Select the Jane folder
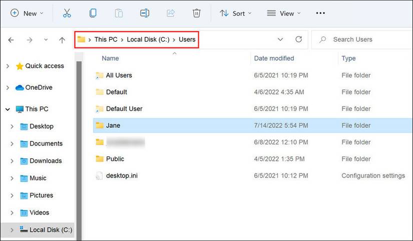The image size is (413, 241). pos(253,125)
